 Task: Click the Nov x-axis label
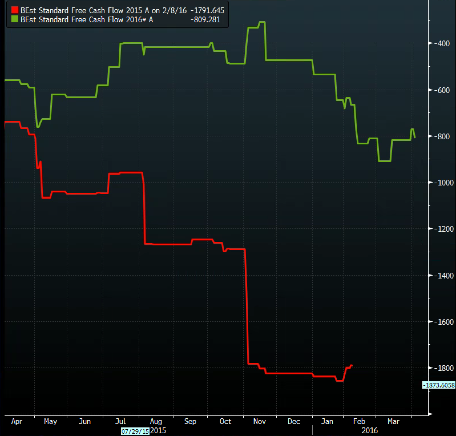(x=259, y=422)
